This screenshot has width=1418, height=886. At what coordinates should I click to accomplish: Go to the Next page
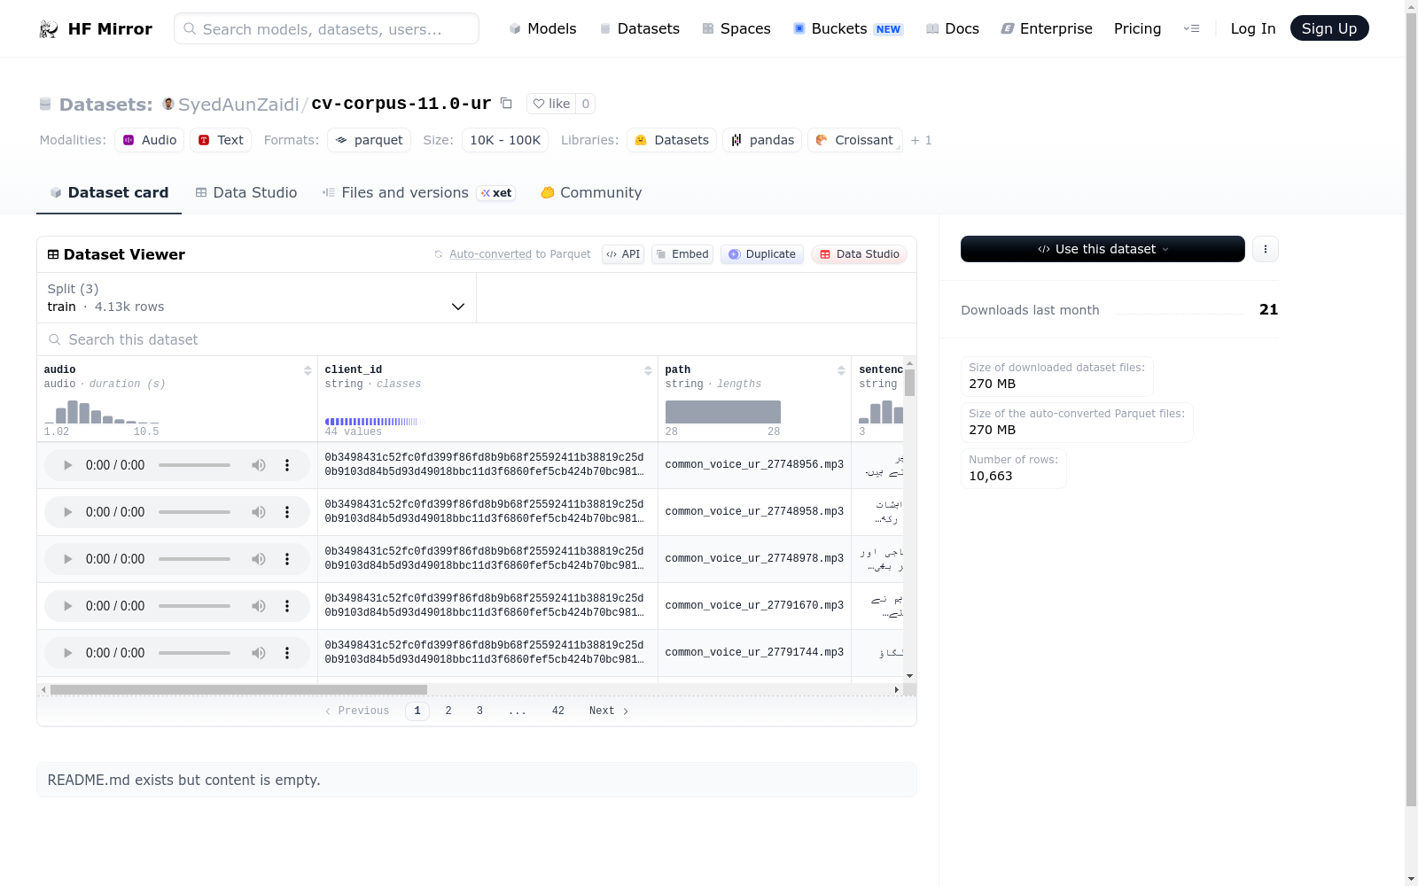(609, 711)
